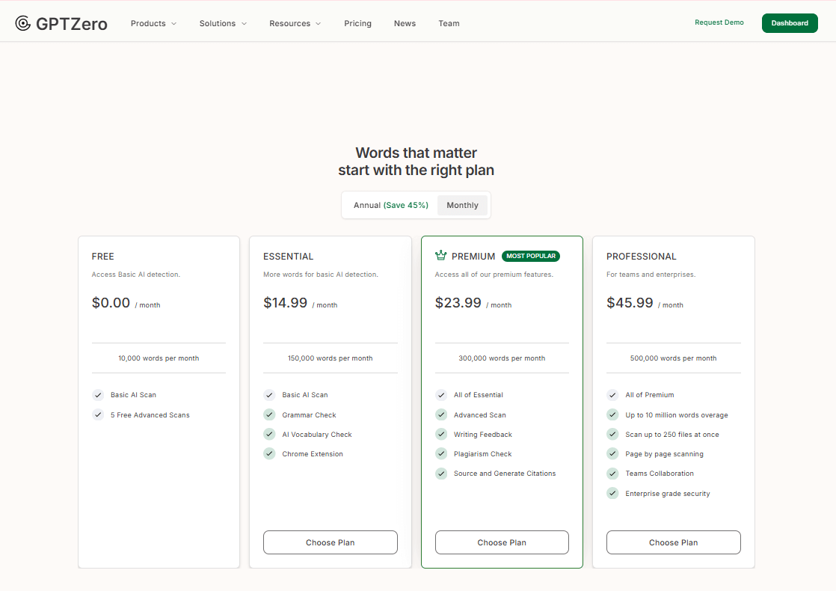The height and width of the screenshot is (591, 836).
Task: Click the GPTZero logo icon
Action: pyautogui.click(x=23, y=23)
